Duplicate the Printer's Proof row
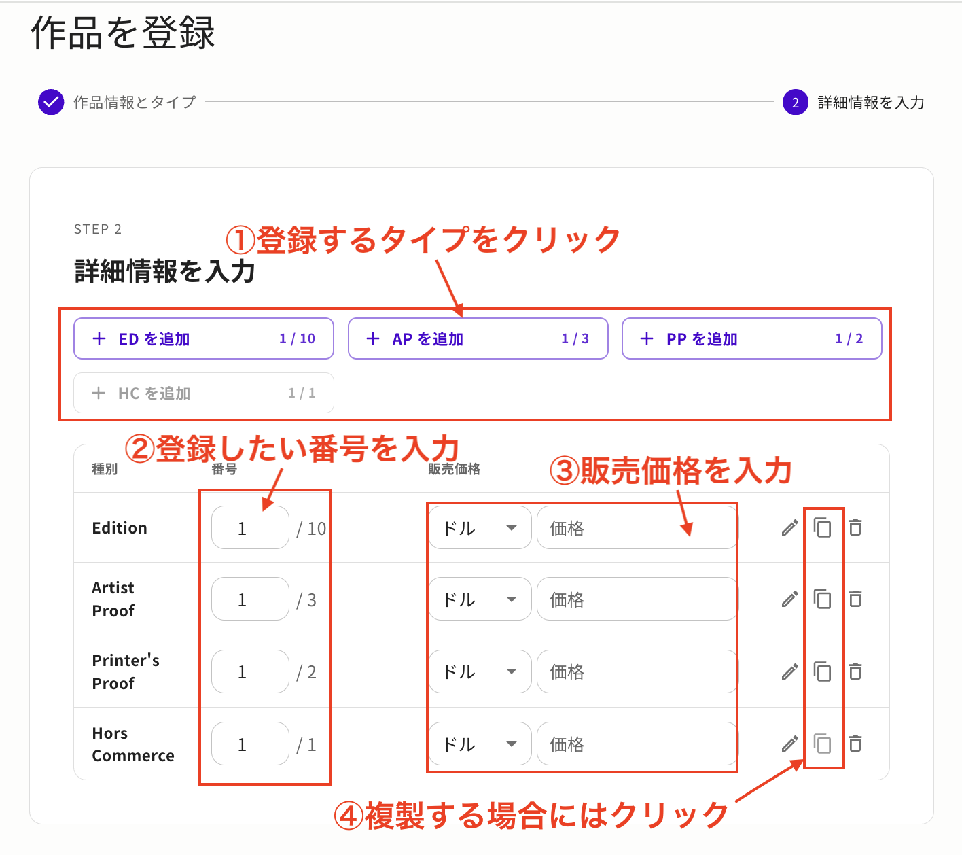This screenshot has height=855, width=962. [x=823, y=671]
